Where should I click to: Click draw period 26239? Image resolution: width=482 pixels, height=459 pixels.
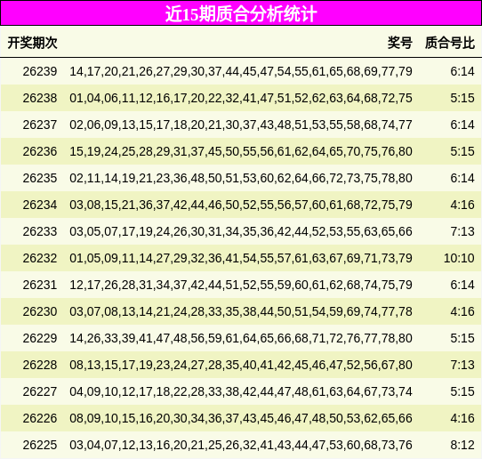(x=40, y=71)
